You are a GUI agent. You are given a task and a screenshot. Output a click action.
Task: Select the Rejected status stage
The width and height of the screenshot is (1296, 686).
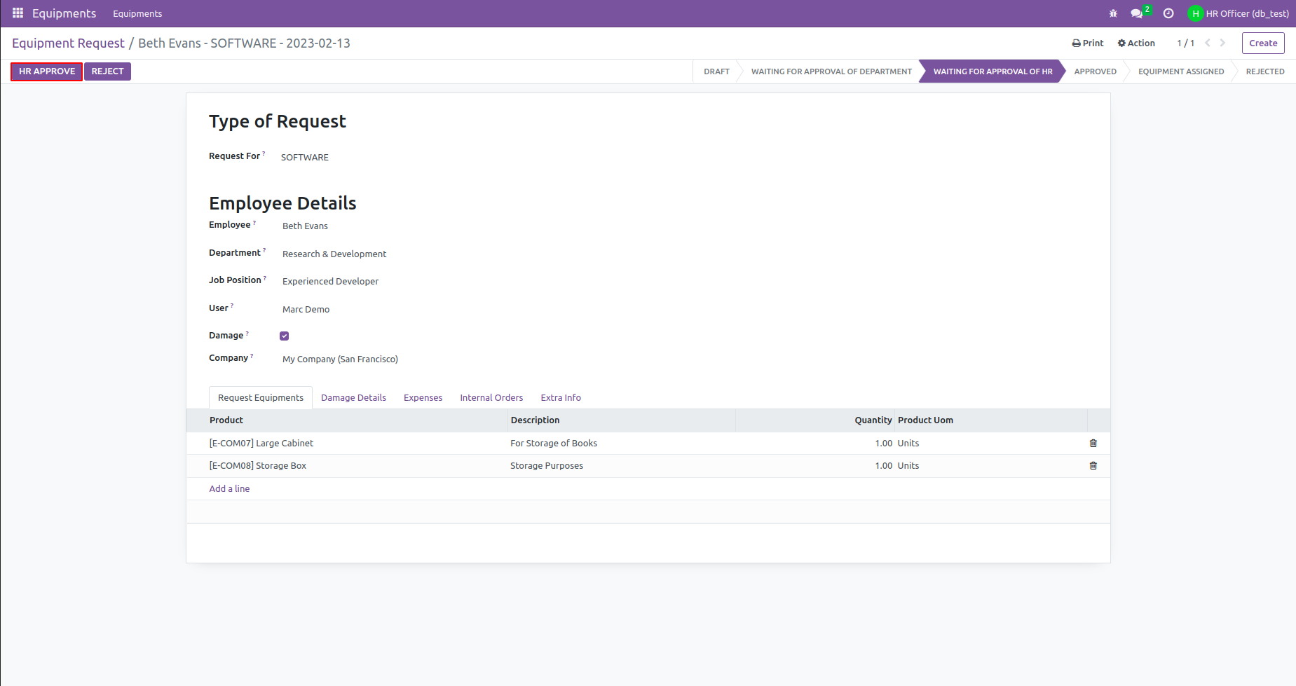[1265, 71]
